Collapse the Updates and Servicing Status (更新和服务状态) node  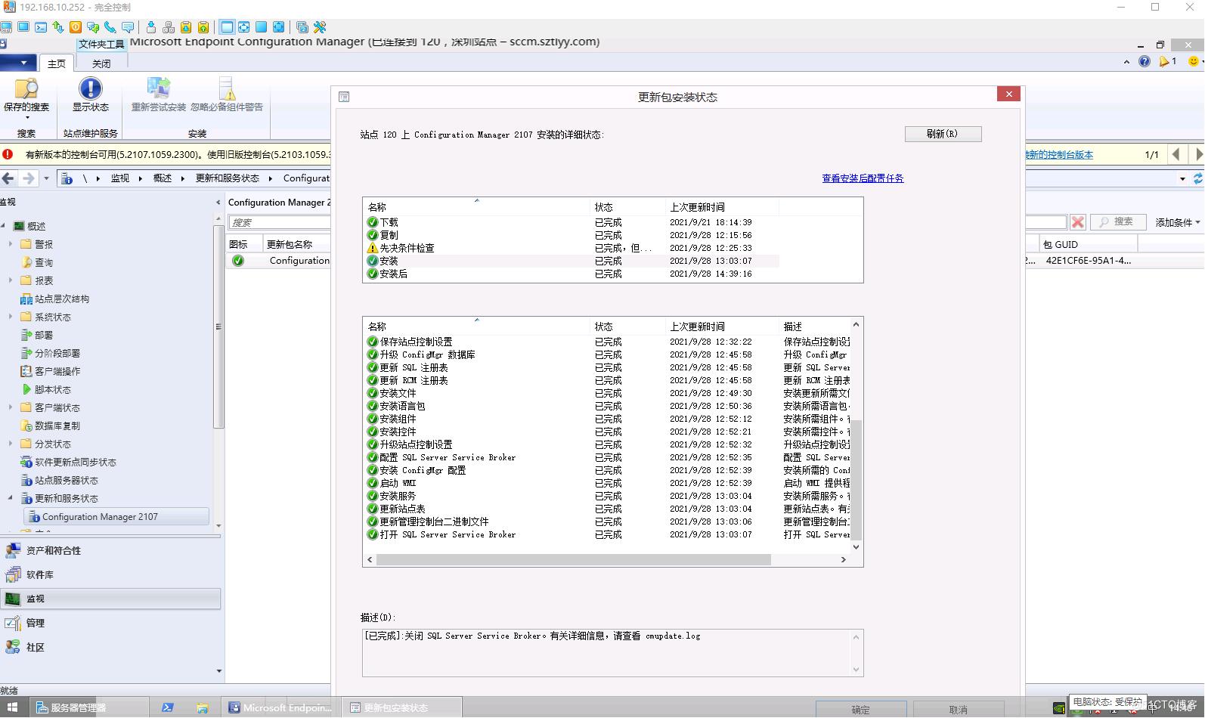point(10,498)
